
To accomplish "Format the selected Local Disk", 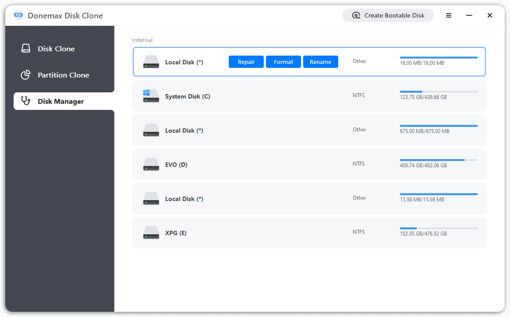I will [283, 62].
